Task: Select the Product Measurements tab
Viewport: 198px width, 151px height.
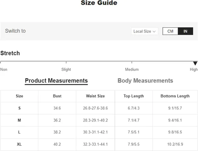Action: coord(56,81)
